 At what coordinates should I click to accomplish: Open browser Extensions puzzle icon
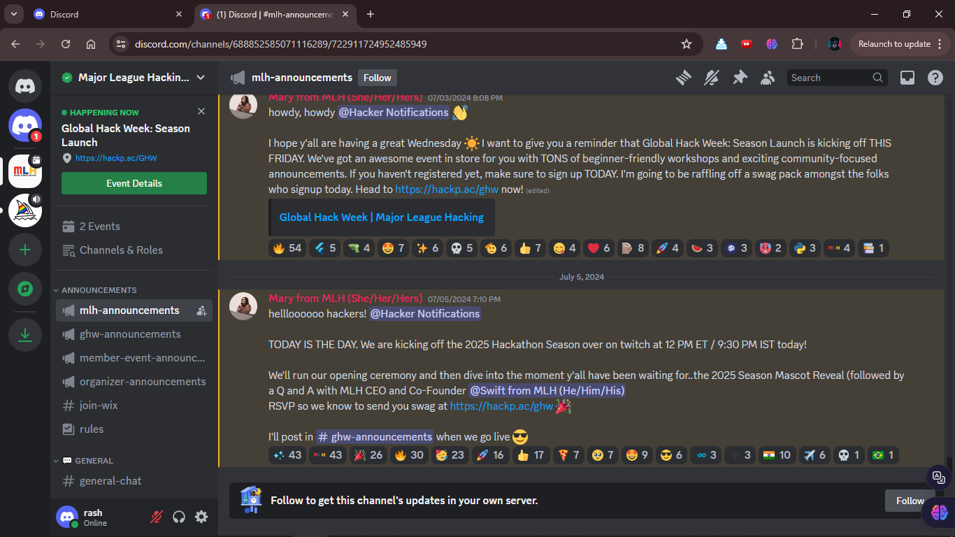[x=797, y=44]
